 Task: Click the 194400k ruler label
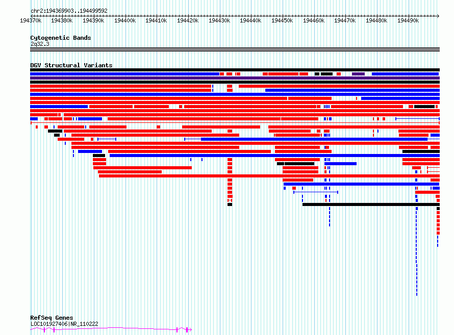coord(125,20)
